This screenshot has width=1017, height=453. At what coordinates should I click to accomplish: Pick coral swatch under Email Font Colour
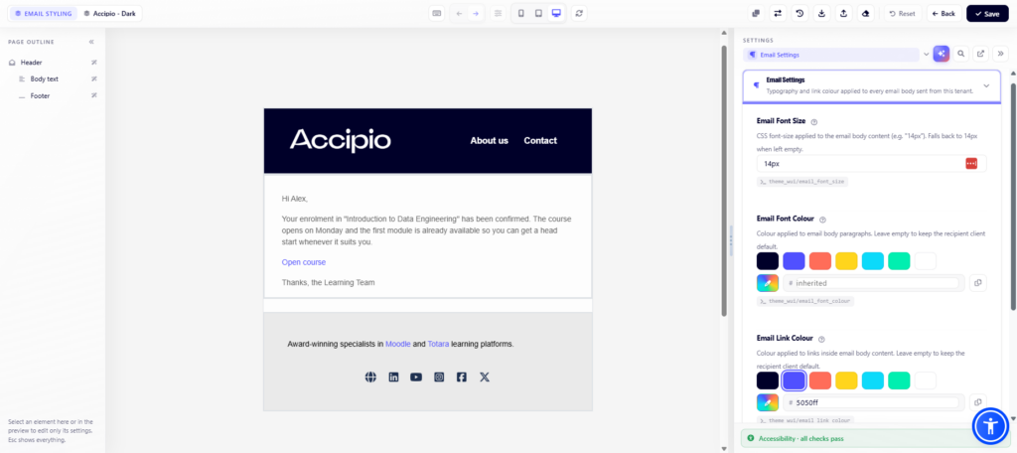click(819, 261)
